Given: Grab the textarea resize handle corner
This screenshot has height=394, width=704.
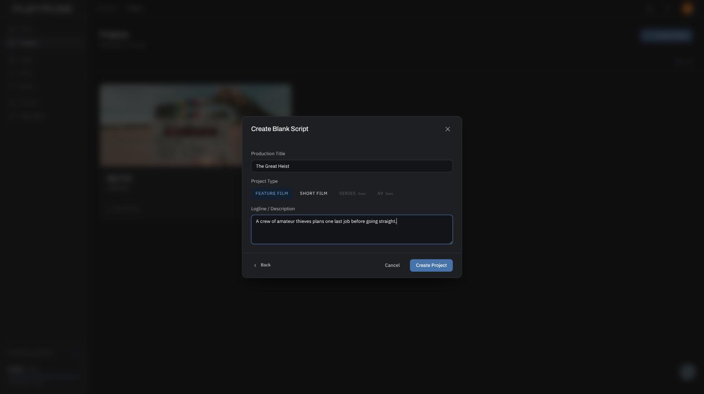Looking at the screenshot, I should (451, 242).
